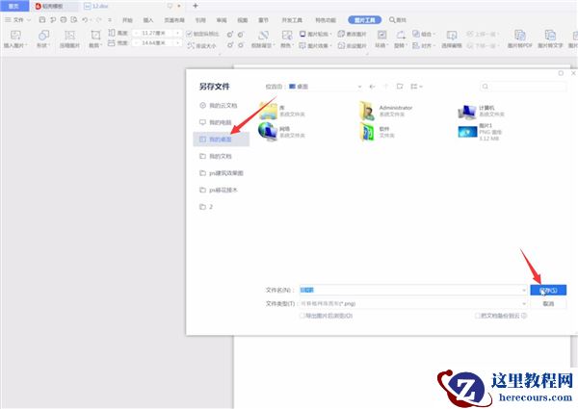Click the Insert Picture (插入图片) ribbon icon

(x=15, y=36)
